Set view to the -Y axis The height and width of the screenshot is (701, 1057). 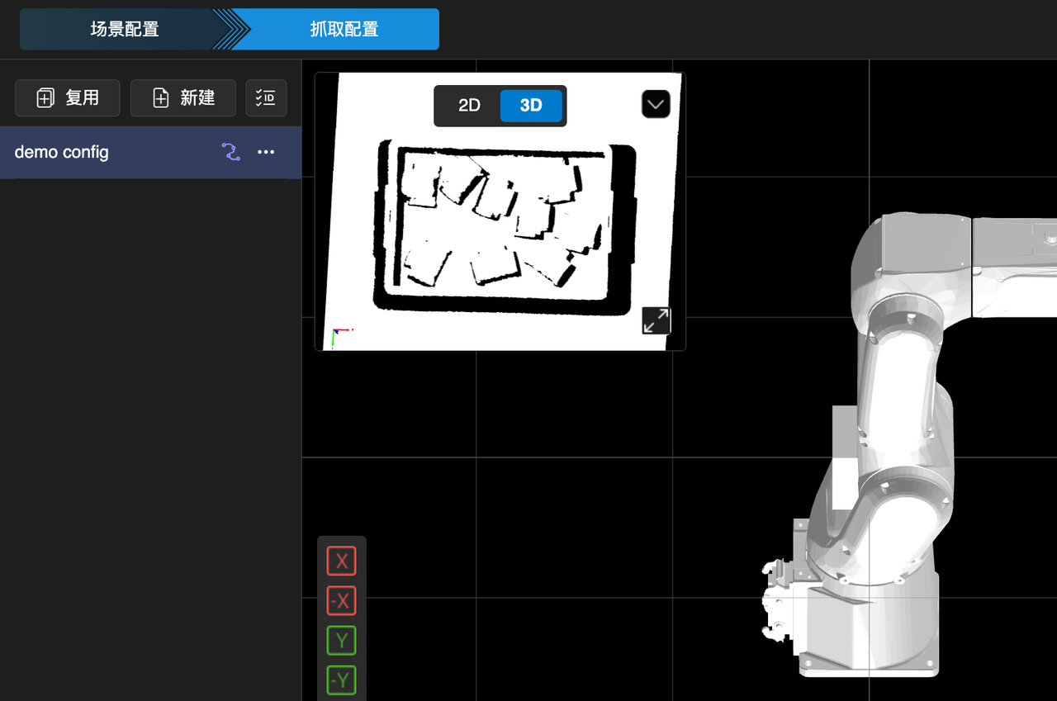click(341, 680)
